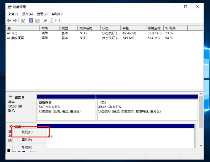Image resolution: width=210 pixels, height=162 pixels.
Task: Minimize the Disk Management window
Action: pos(174,7)
